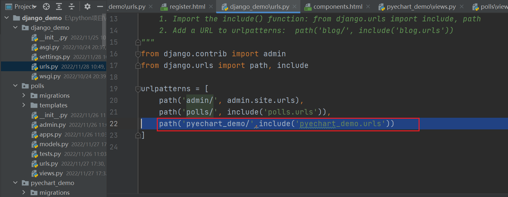Fold the docstring at line 15
Screen dimensions: 508x197
click(138, 42)
